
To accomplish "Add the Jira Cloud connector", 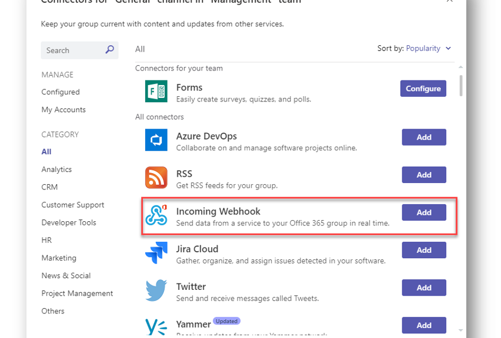I will pos(424,250).
